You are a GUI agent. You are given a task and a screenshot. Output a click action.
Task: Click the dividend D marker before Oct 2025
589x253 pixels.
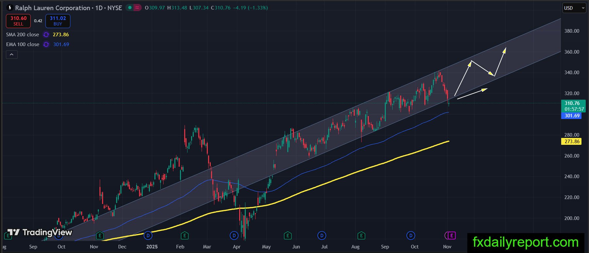411,235
